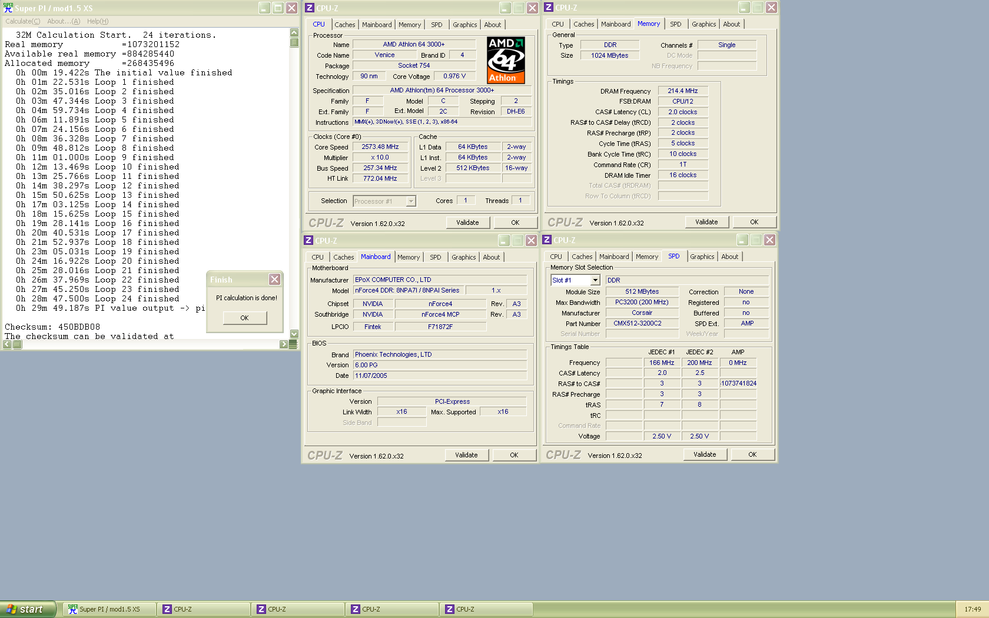Click Validate in CPU tab window
Viewport: 989px width, 618px height.
click(x=467, y=222)
